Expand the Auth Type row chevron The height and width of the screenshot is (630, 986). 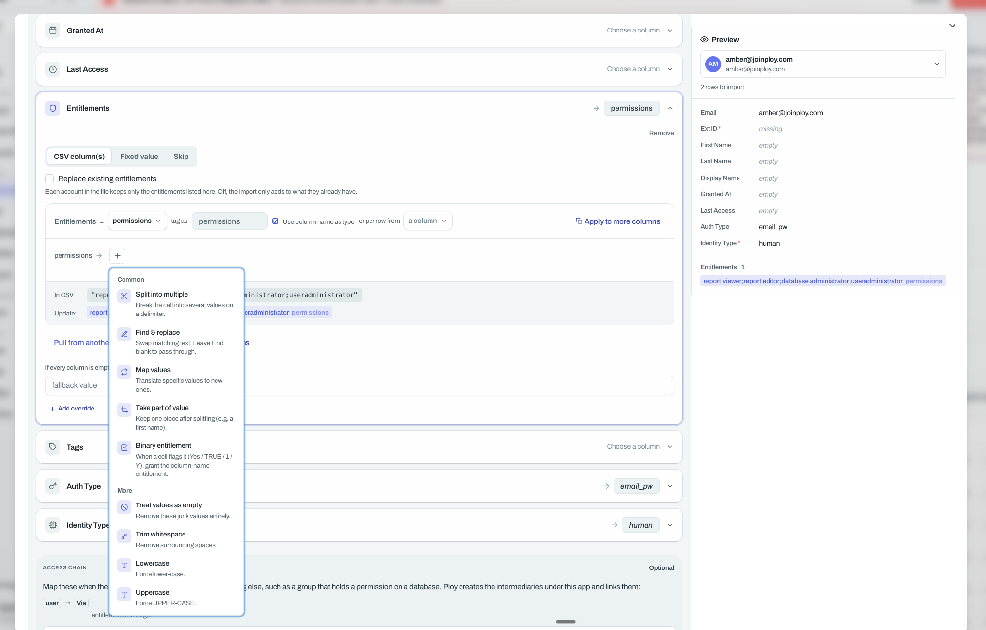(670, 486)
